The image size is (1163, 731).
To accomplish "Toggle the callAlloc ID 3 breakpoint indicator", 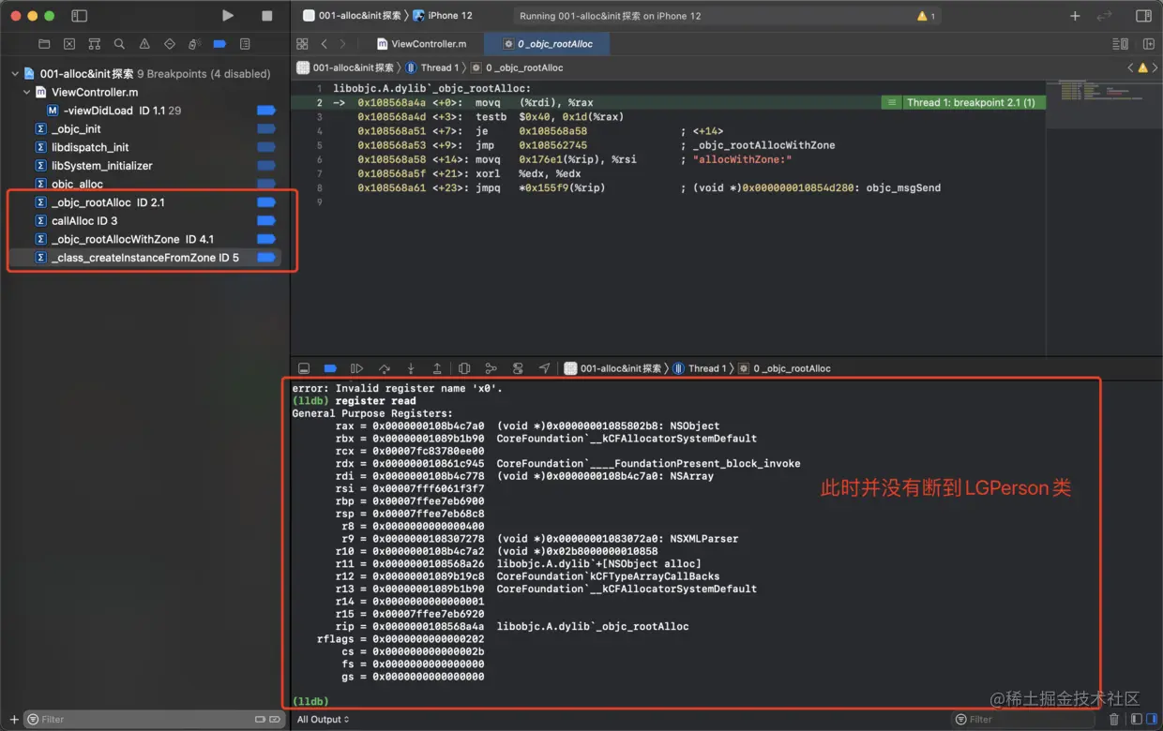I will click(x=266, y=220).
